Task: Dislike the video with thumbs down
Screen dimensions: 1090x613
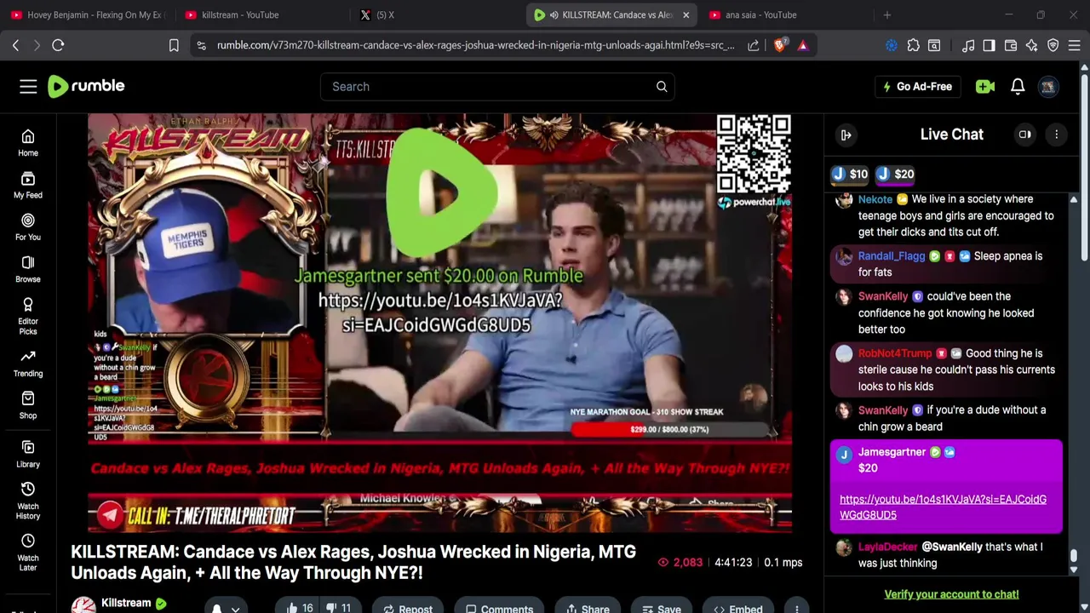Action: point(339,607)
